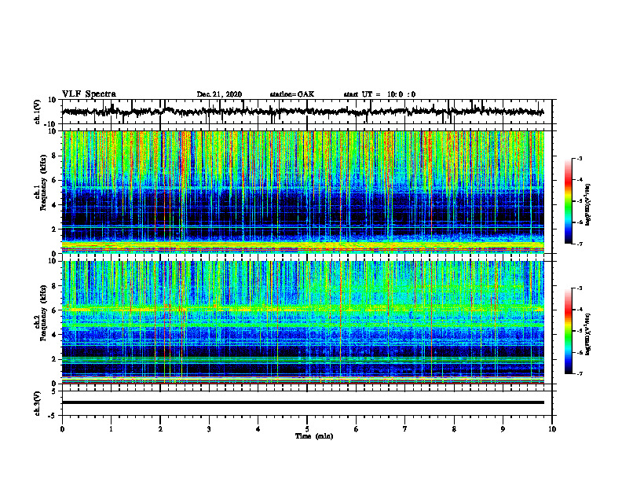Click the "ch.1" label beside the upper spectrogram

click(36, 192)
